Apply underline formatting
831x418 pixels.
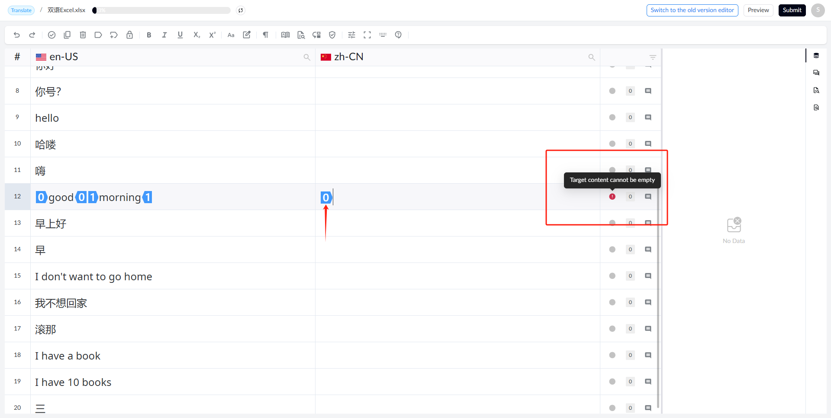click(180, 35)
